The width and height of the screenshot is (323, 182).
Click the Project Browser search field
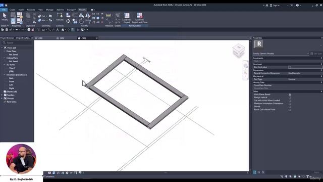coord(17,42)
